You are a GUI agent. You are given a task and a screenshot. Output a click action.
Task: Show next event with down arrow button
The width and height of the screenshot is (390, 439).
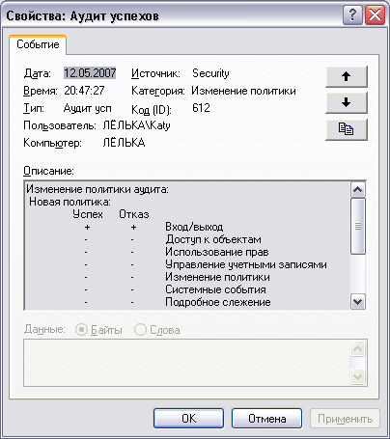[347, 103]
